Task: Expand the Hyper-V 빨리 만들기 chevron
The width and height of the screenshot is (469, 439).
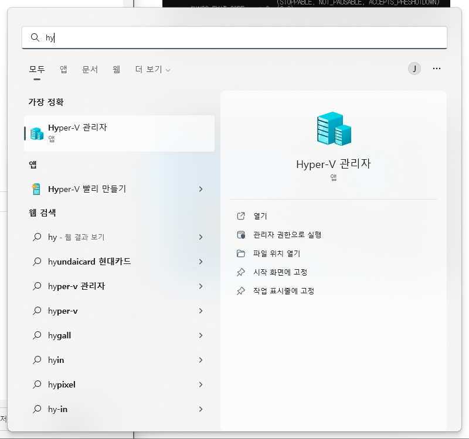Action: (x=200, y=189)
